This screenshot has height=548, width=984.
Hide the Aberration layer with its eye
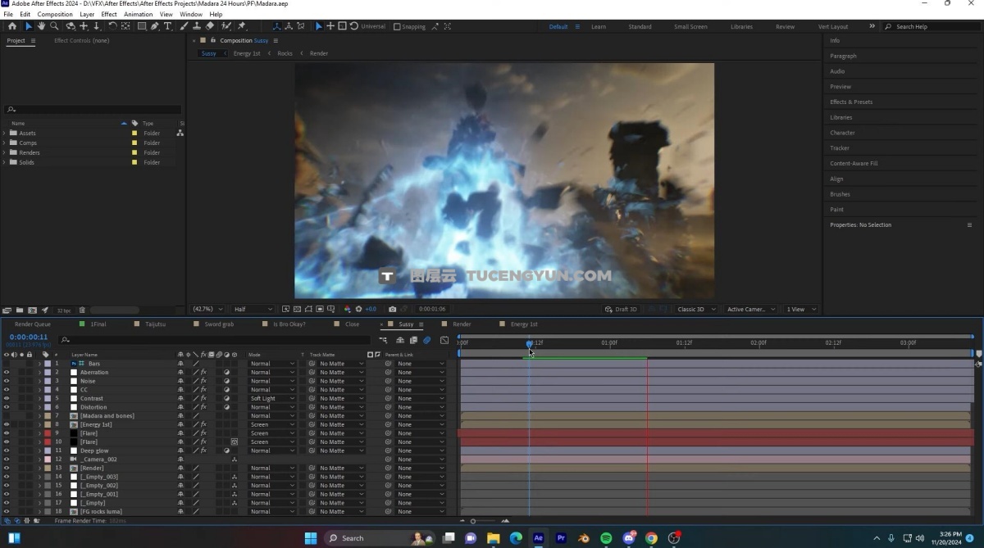[x=7, y=373]
